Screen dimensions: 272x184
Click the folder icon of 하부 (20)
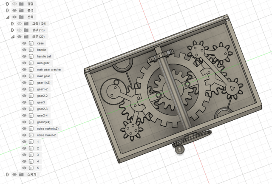(x=26, y=37)
